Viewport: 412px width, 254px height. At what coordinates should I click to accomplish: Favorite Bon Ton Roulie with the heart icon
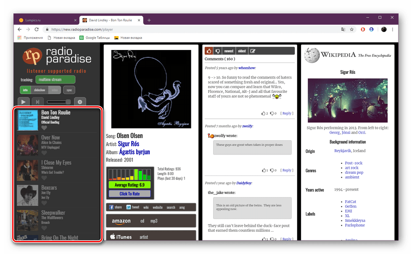click(x=45, y=128)
